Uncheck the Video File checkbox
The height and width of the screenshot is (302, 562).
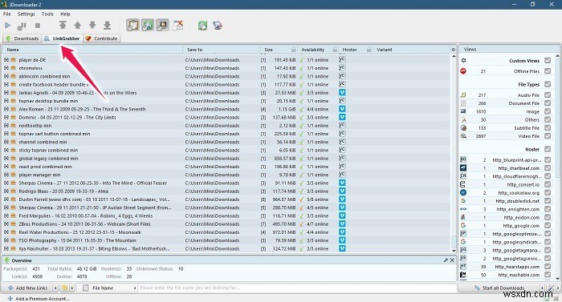(548, 136)
